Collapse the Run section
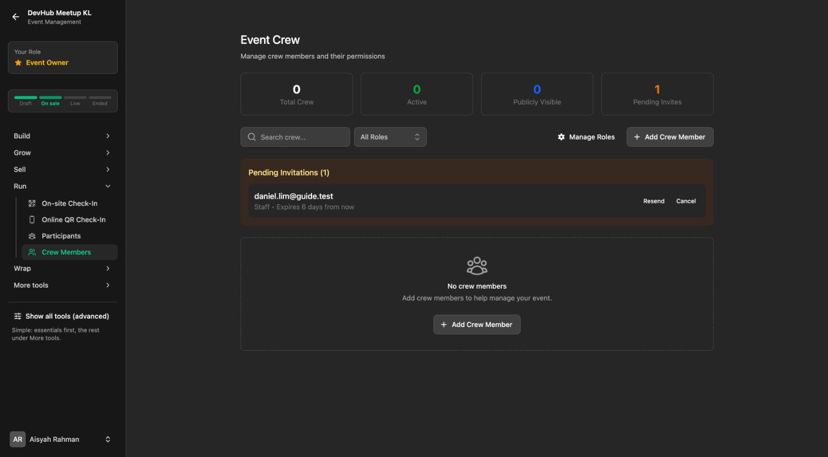The image size is (828, 457). (63, 186)
